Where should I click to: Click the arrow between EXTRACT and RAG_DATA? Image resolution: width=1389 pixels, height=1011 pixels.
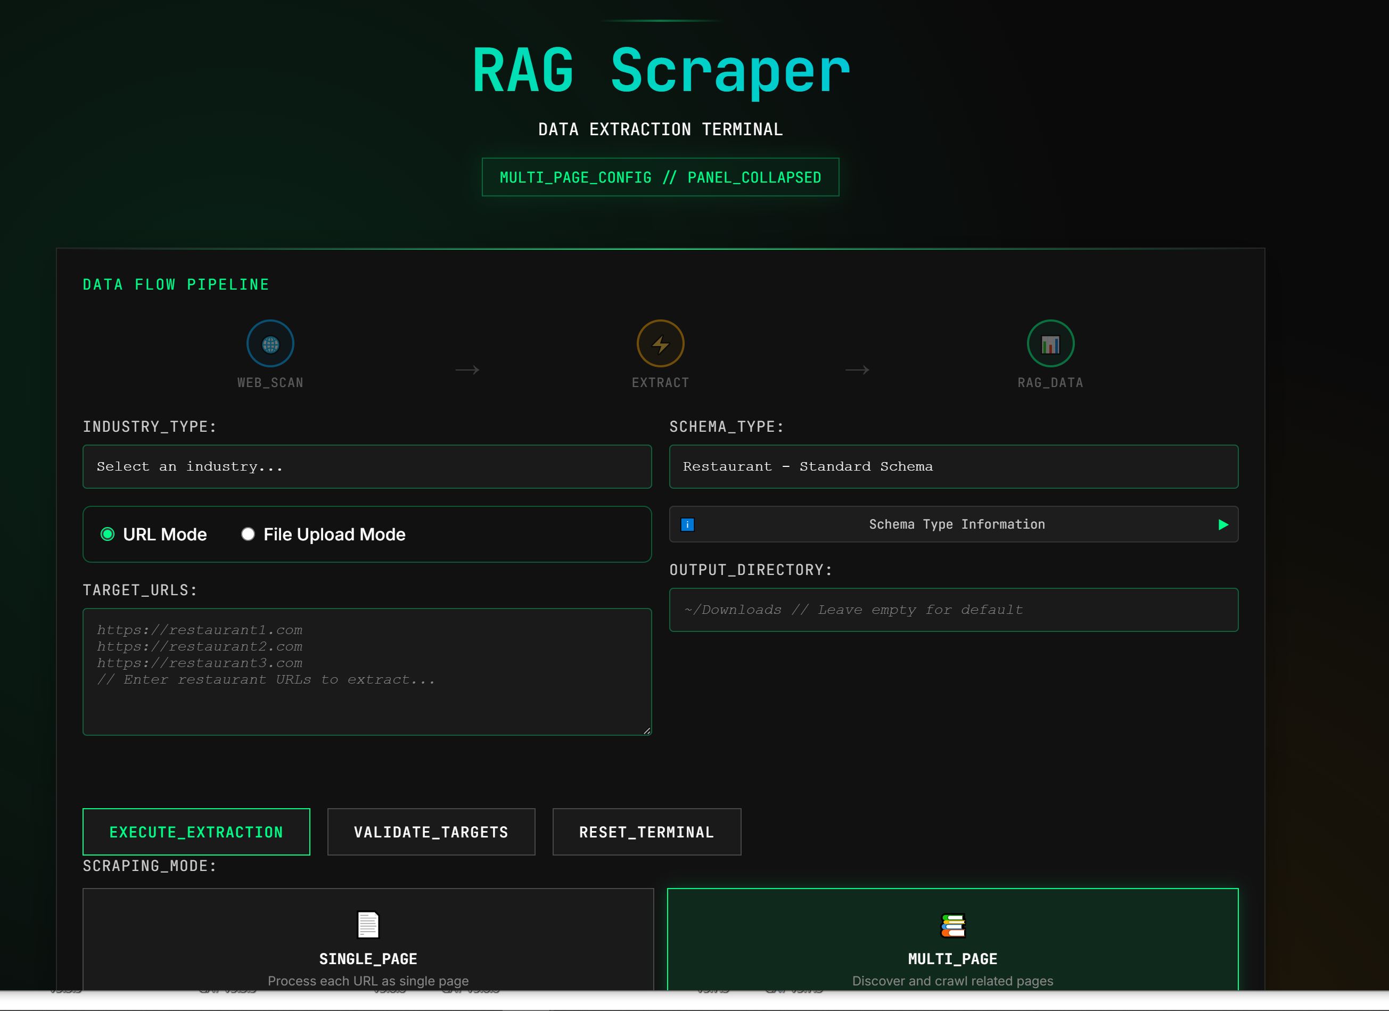[x=857, y=370]
